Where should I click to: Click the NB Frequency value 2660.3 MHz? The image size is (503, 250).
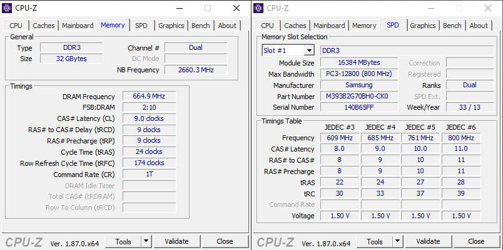[196, 70]
